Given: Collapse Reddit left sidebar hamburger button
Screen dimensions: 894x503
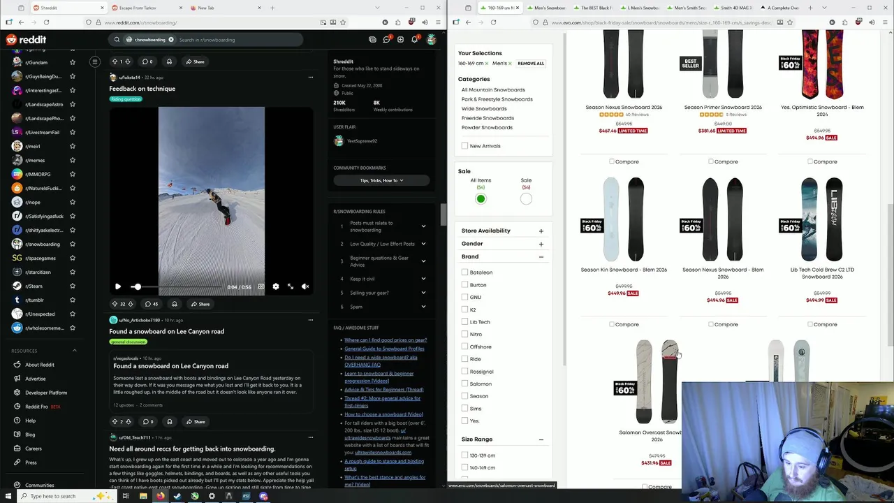Looking at the screenshot, I should click(x=94, y=61).
